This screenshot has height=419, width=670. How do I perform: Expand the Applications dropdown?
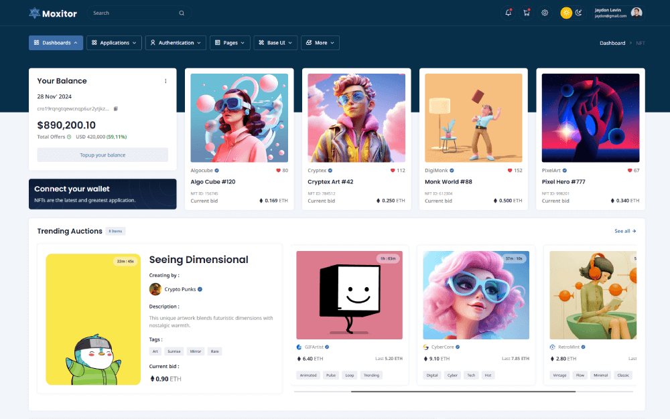(x=114, y=43)
